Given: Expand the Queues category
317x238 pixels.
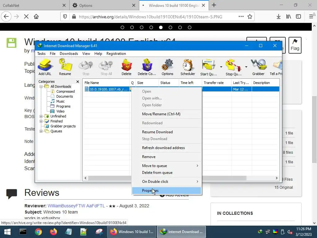Looking at the screenshot, I should (x=41, y=131).
